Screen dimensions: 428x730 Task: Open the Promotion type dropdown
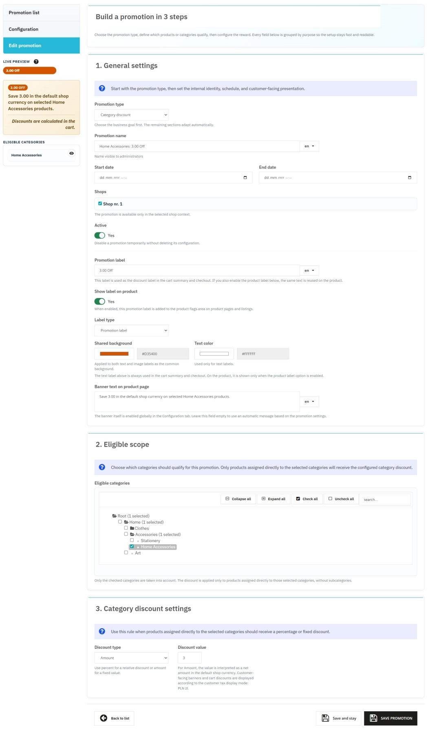coord(131,115)
